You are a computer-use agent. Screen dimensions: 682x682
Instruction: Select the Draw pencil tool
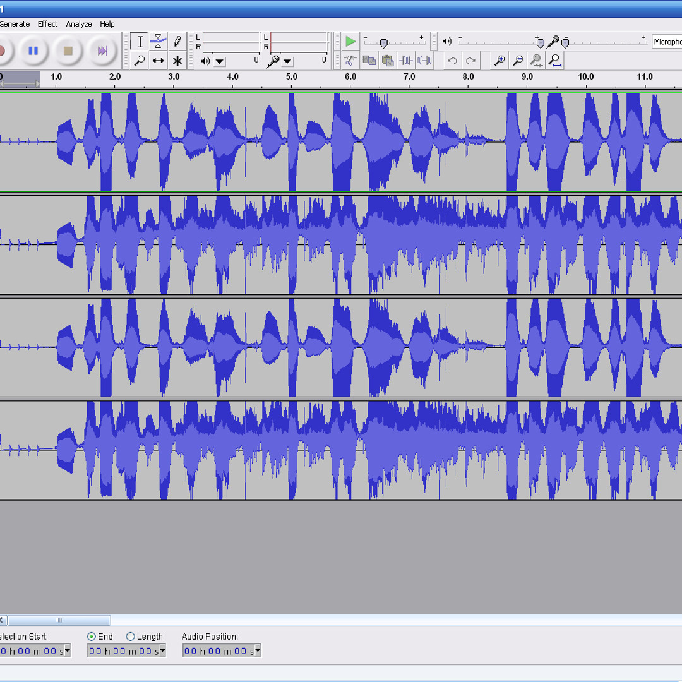pos(177,42)
